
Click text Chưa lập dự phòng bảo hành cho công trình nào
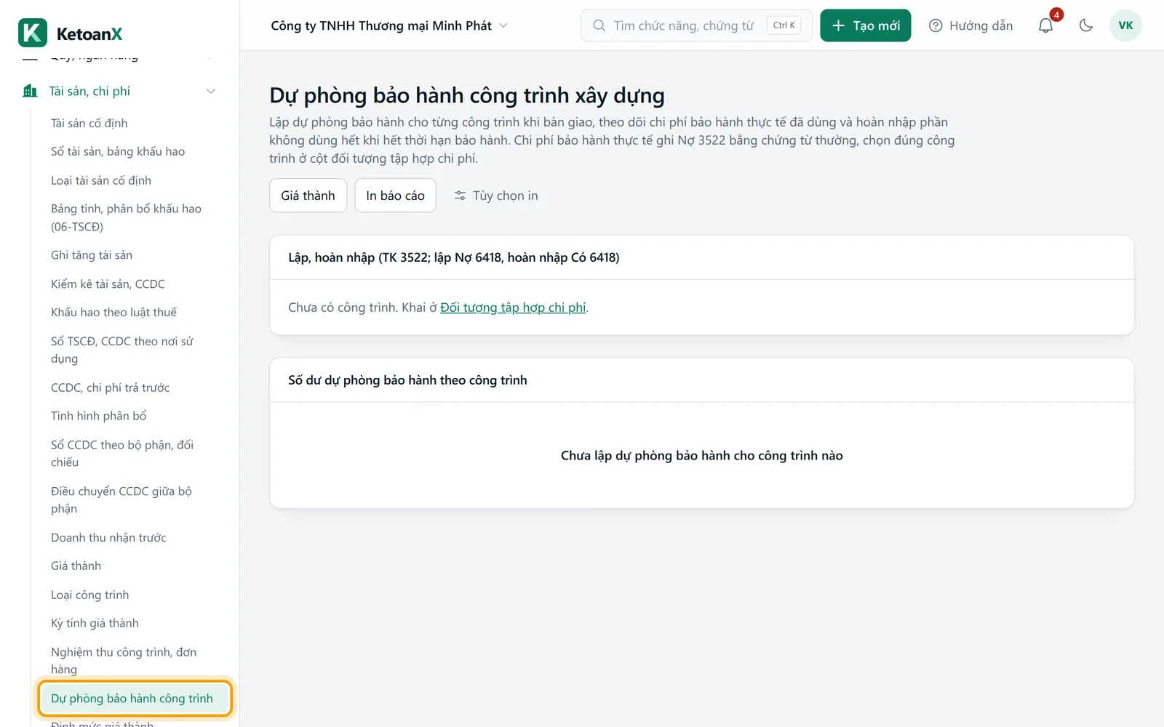coord(702,456)
